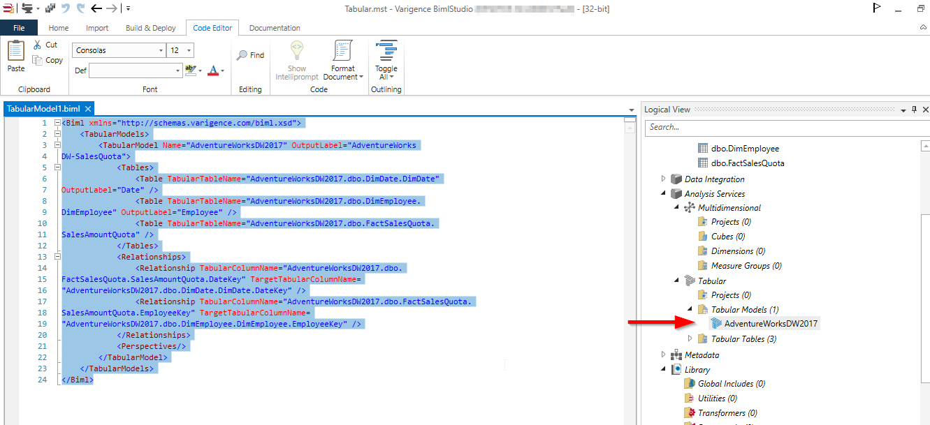Click the Format Document page icon
The image size is (930, 425).
click(343, 51)
